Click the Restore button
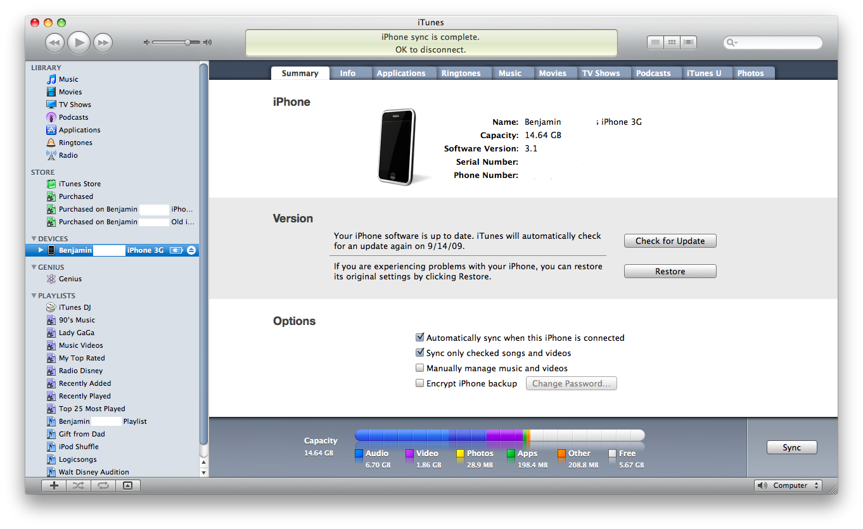 (670, 271)
